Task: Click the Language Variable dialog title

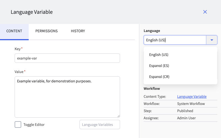Action: tap(31, 12)
